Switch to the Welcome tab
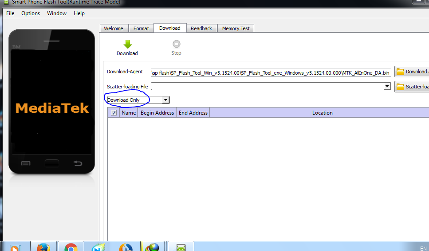The width and height of the screenshot is (429, 251). (x=114, y=28)
